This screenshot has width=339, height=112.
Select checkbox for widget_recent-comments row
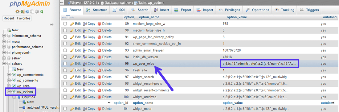65,90
